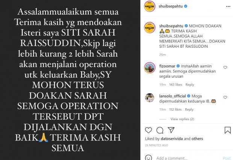Save post with bookmark icon

coord(227,130)
